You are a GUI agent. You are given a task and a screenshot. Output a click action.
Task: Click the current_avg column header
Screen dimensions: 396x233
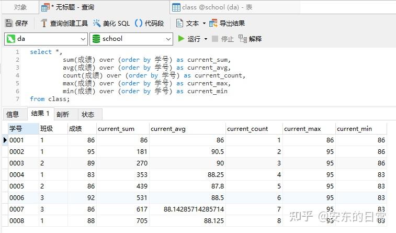(x=187, y=129)
